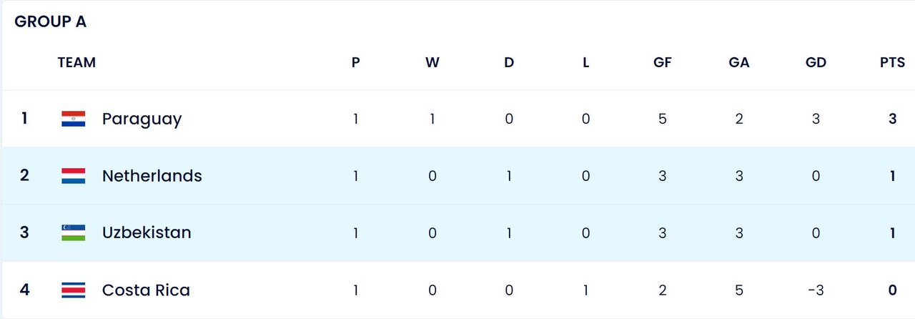Click the Netherlands flag icon
Image resolution: width=915 pixels, height=319 pixels.
pyautogui.click(x=73, y=176)
